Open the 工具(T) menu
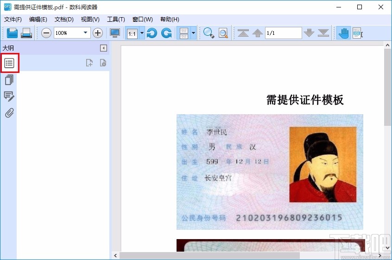The image size is (392, 260). click(x=116, y=19)
